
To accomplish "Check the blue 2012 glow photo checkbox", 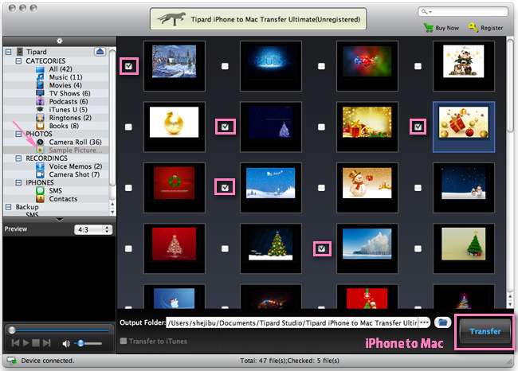I will 225,66.
